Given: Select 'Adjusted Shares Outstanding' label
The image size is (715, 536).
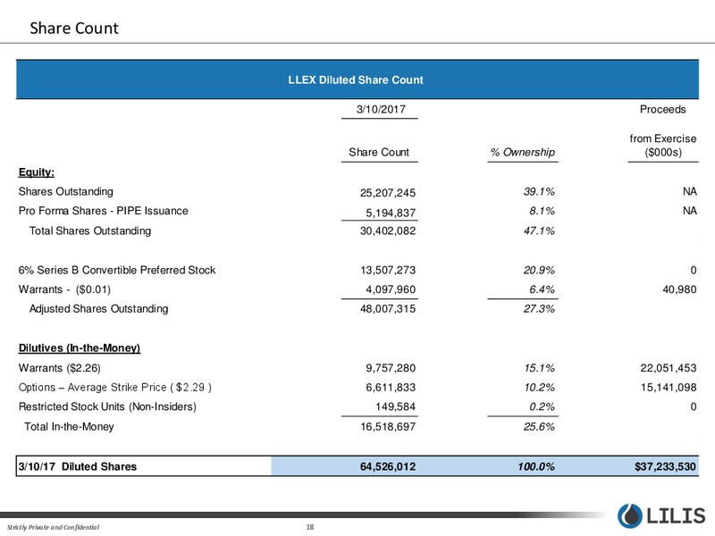Looking at the screenshot, I should [98, 309].
